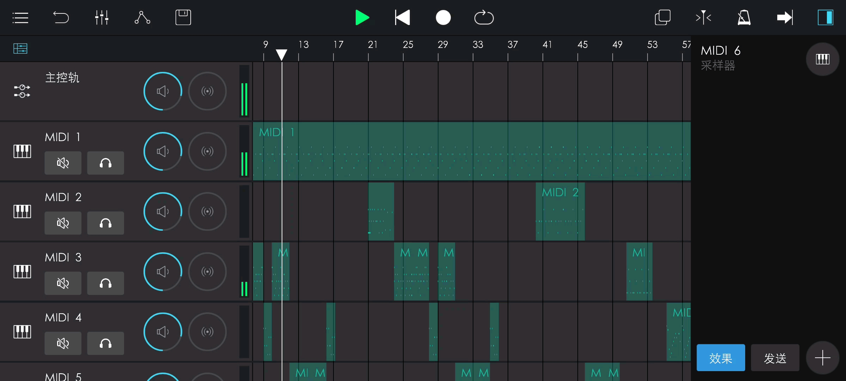Click bar 41 on the timeline ruler
This screenshot has width=846, height=381.
tap(547, 45)
